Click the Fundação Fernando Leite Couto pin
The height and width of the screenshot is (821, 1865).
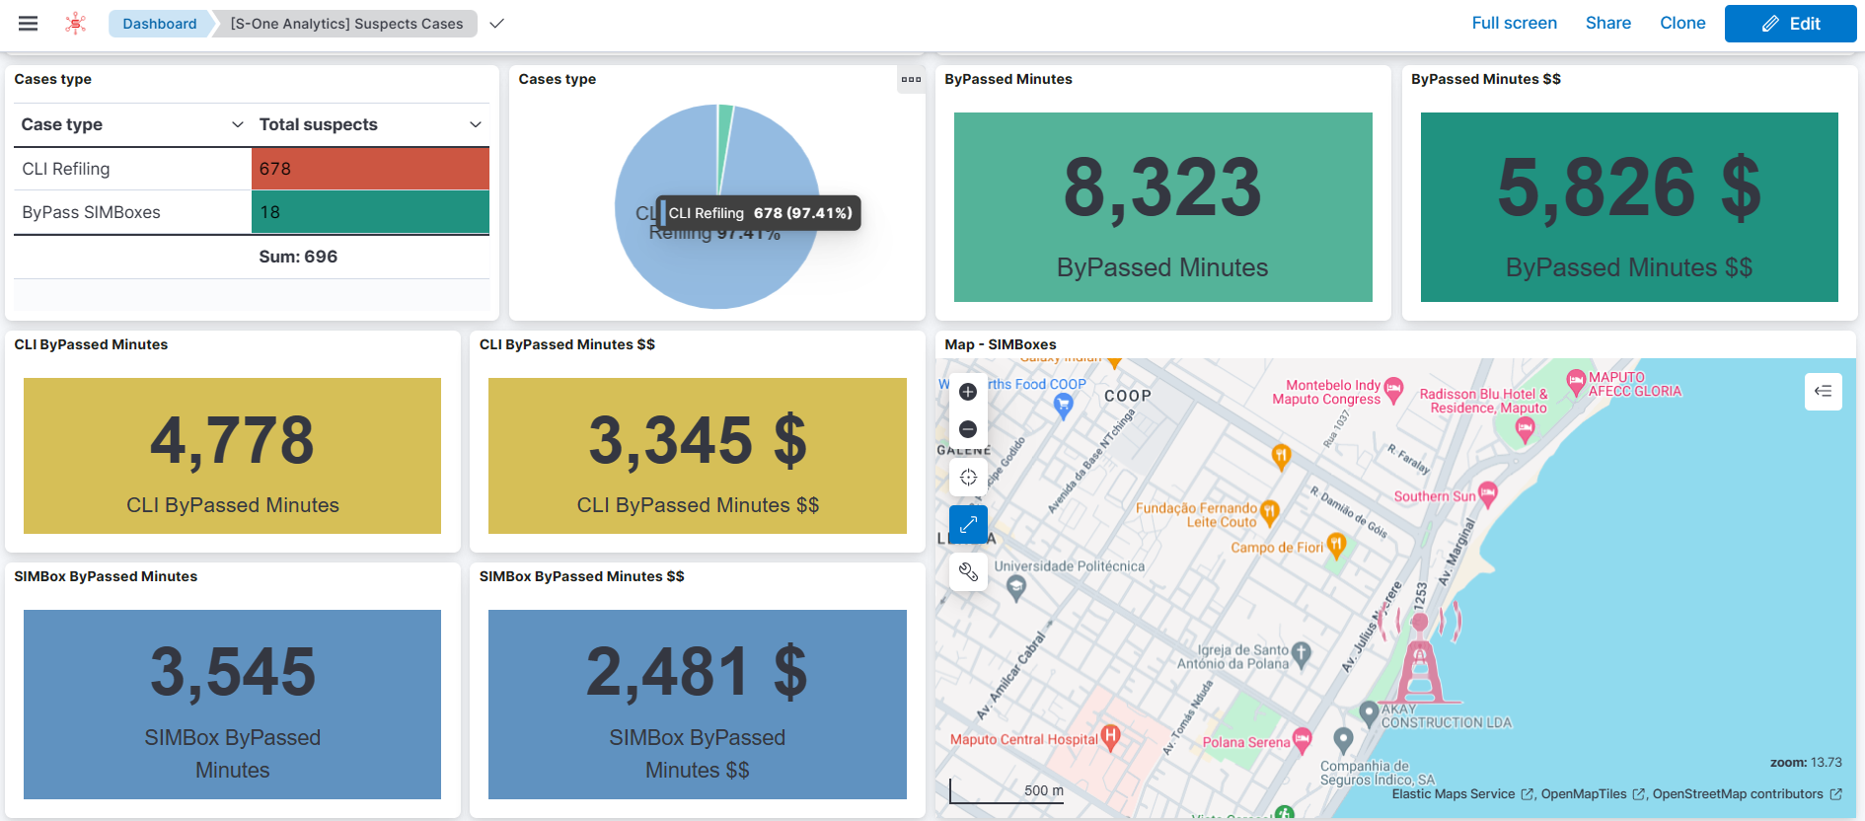(1270, 513)
